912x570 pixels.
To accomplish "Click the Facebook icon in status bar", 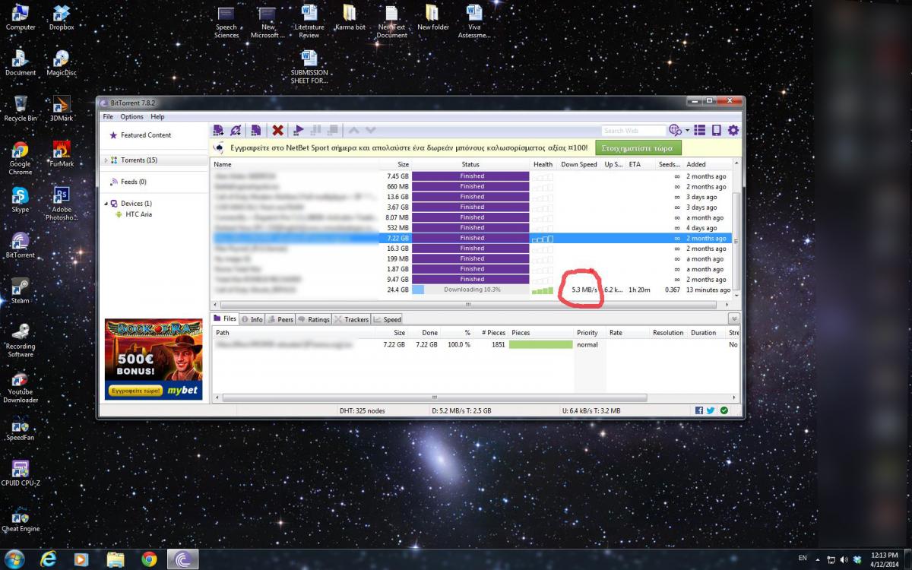I will 699,410.
